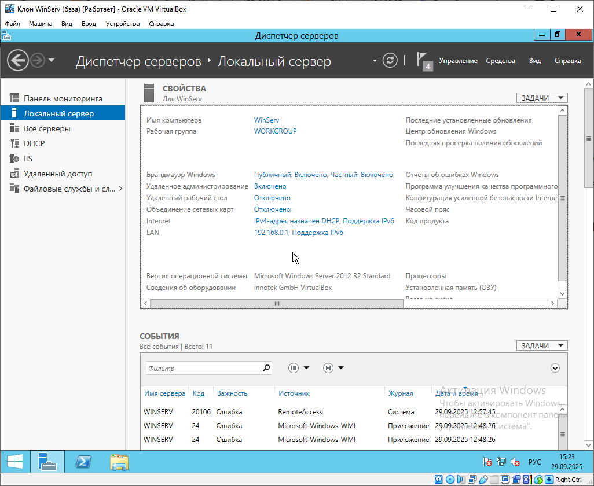Click the filter search magnifier icon
Image resolution: width=594 pixels, height=486 pixels.
pos(267,367)
